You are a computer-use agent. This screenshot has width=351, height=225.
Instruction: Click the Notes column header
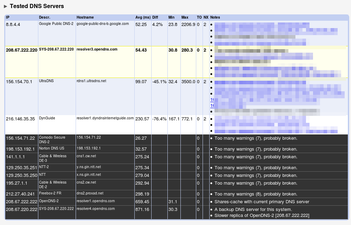pos(215,17)
